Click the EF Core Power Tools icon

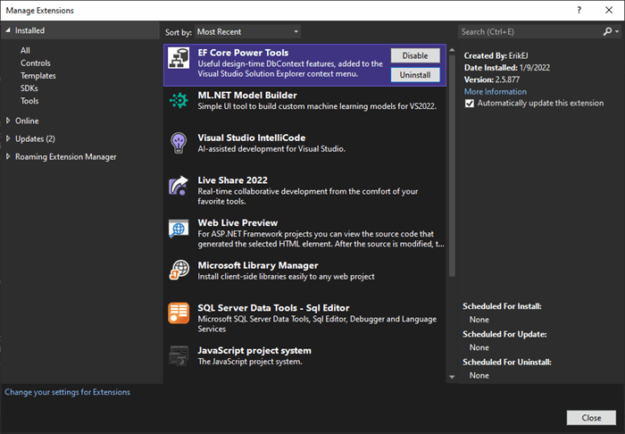179,58
